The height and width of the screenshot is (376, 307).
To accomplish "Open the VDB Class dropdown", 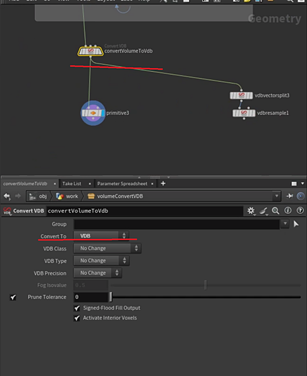I will pos(107,248).
